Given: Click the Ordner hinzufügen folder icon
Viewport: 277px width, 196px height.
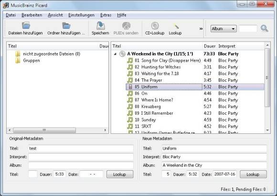Looking at the screenshot, I should pos(66,26).
